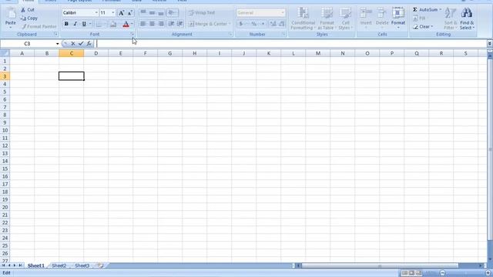This screenshot has height=277, width=493.
Task: Open Insert Function fx dialog
Action: tap(89, 44)
